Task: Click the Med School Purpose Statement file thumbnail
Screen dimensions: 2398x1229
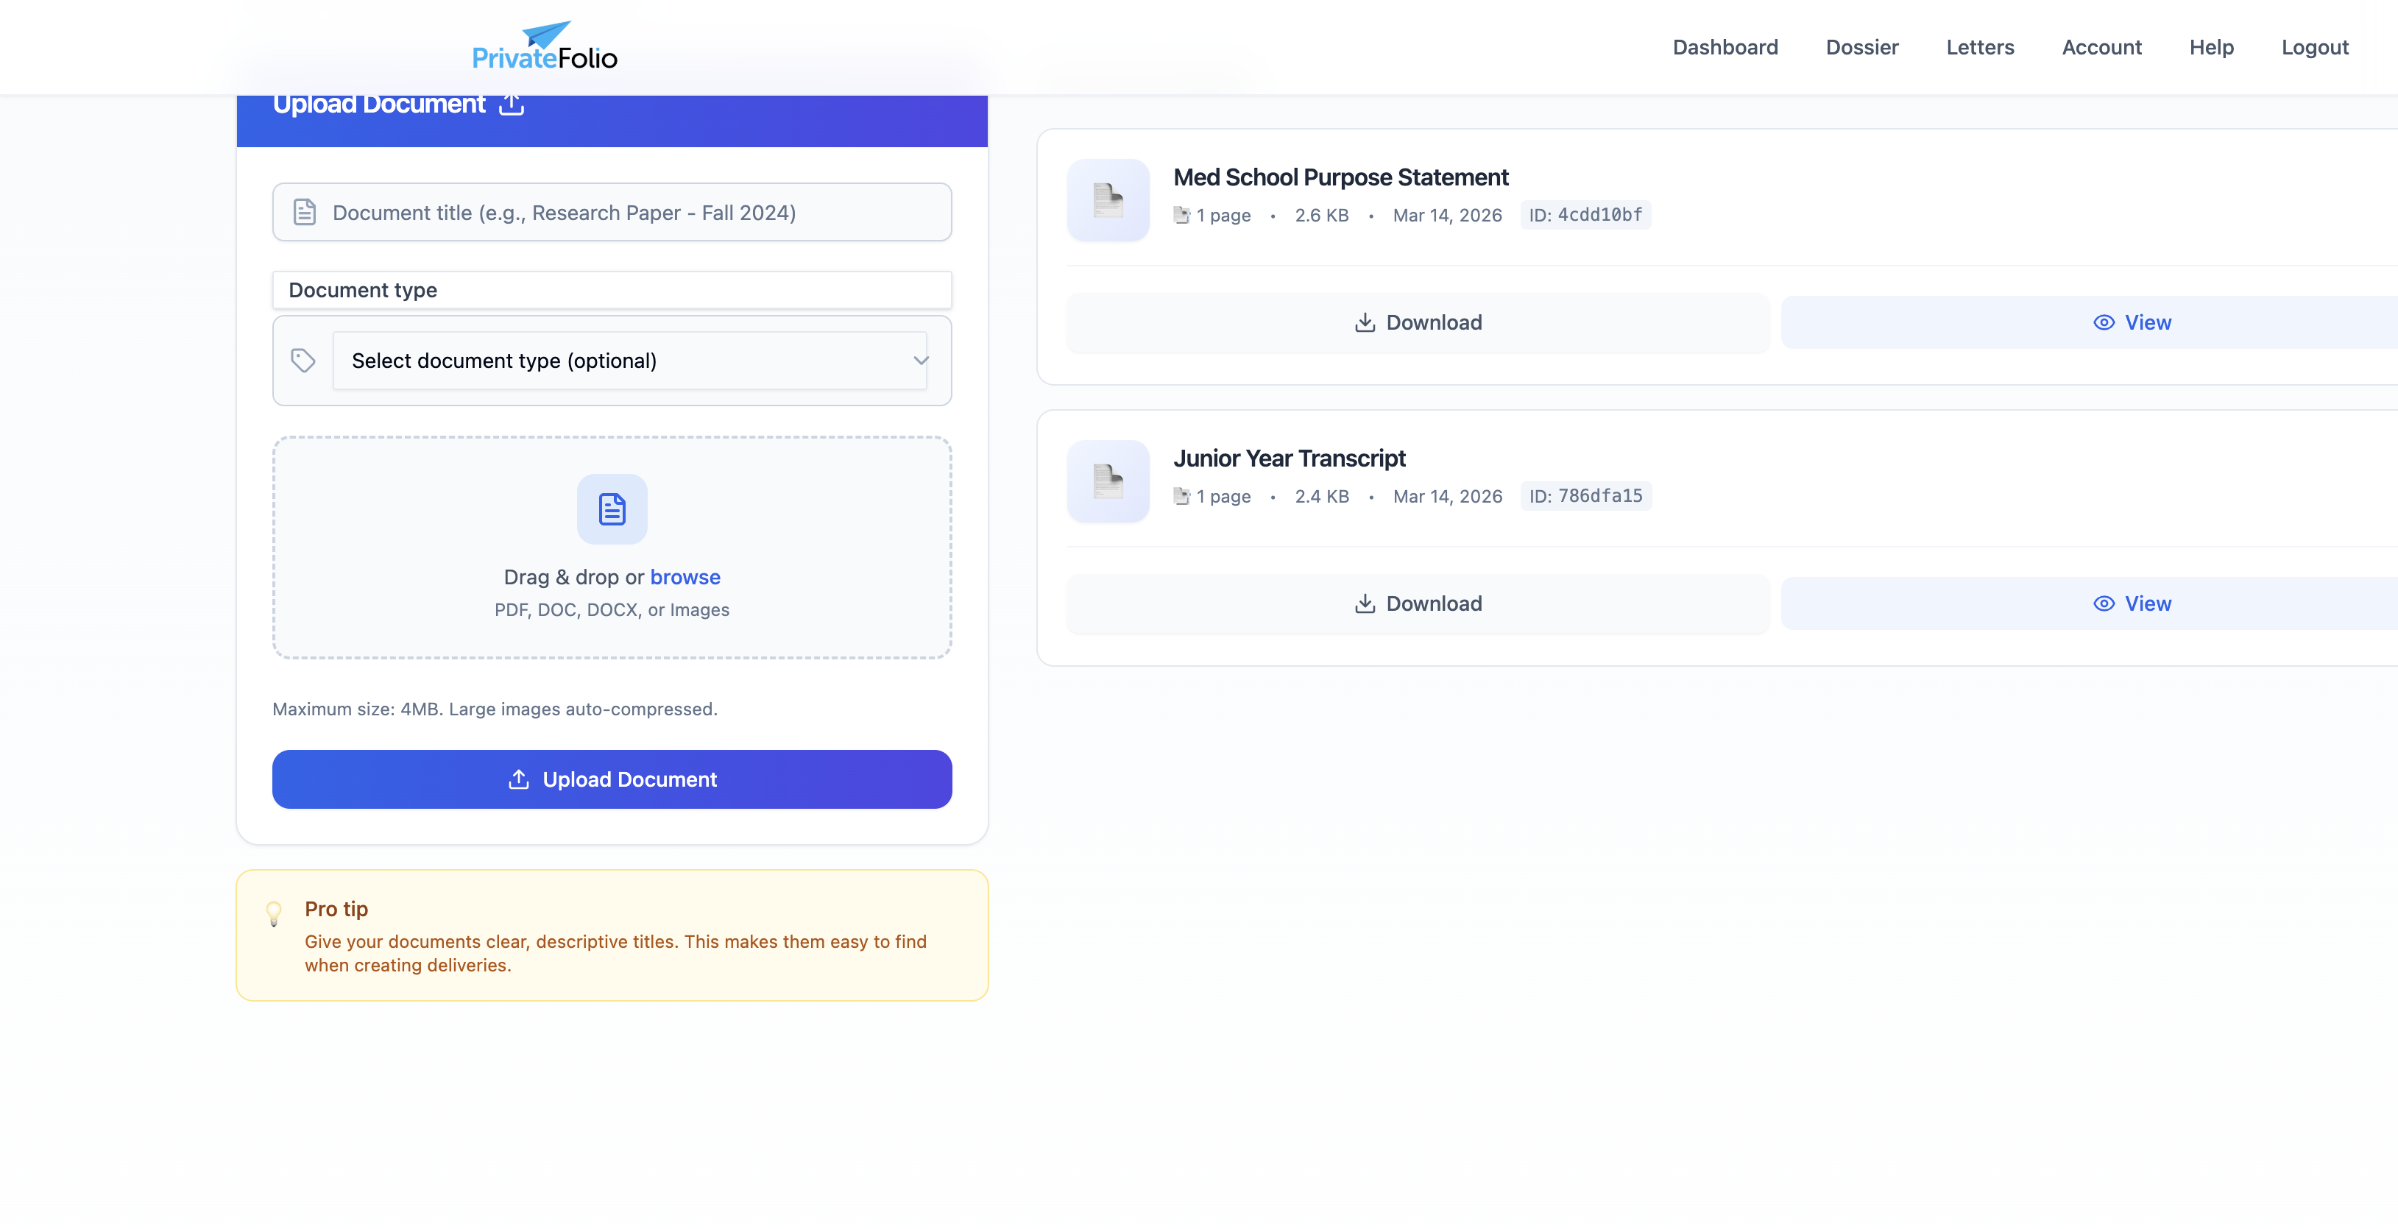Action: [x=1107, y=200]
